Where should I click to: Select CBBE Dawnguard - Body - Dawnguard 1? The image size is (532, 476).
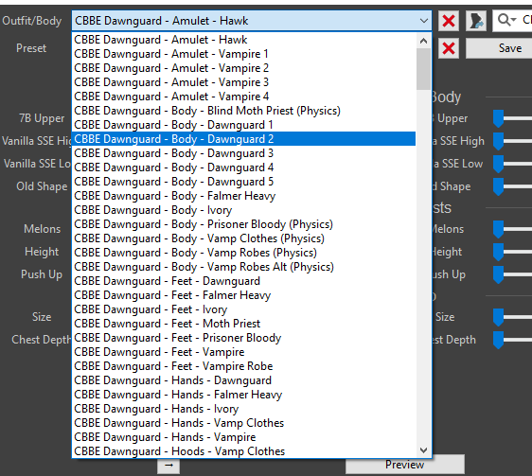243,125
